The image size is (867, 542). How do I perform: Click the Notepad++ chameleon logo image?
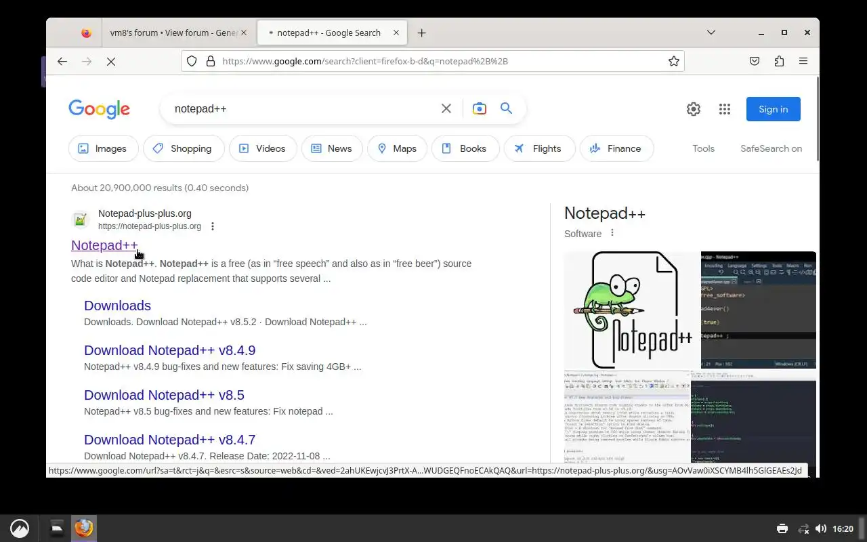coord(632,310)
